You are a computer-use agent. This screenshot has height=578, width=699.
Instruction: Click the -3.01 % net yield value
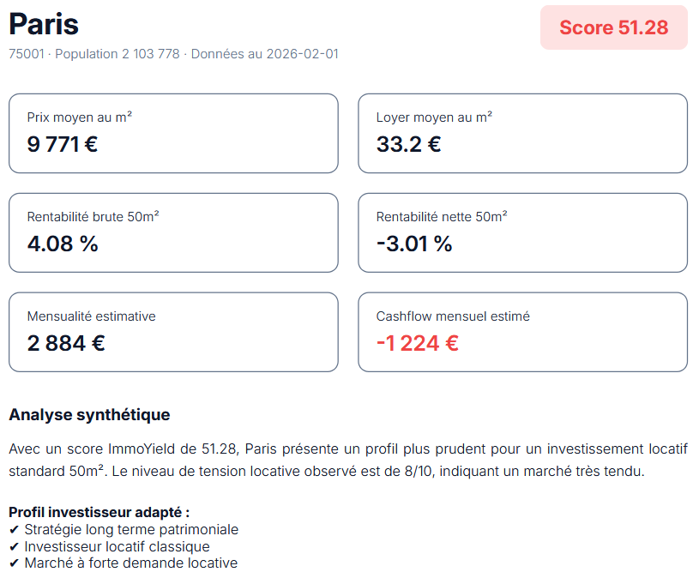coord(414,244)
